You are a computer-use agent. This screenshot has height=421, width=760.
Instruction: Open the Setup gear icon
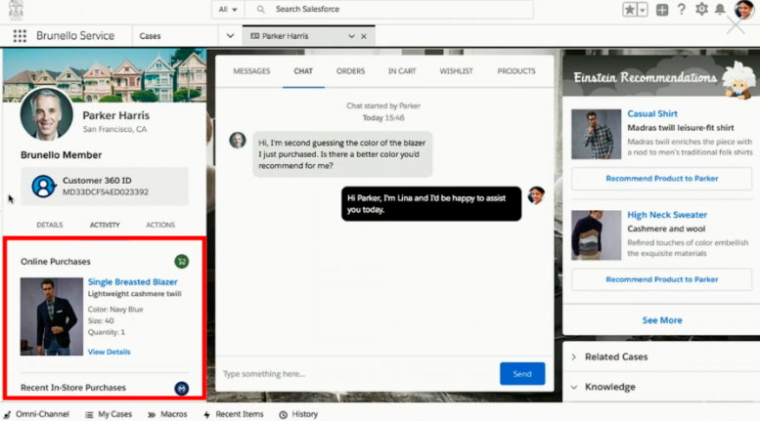(701, 9)
